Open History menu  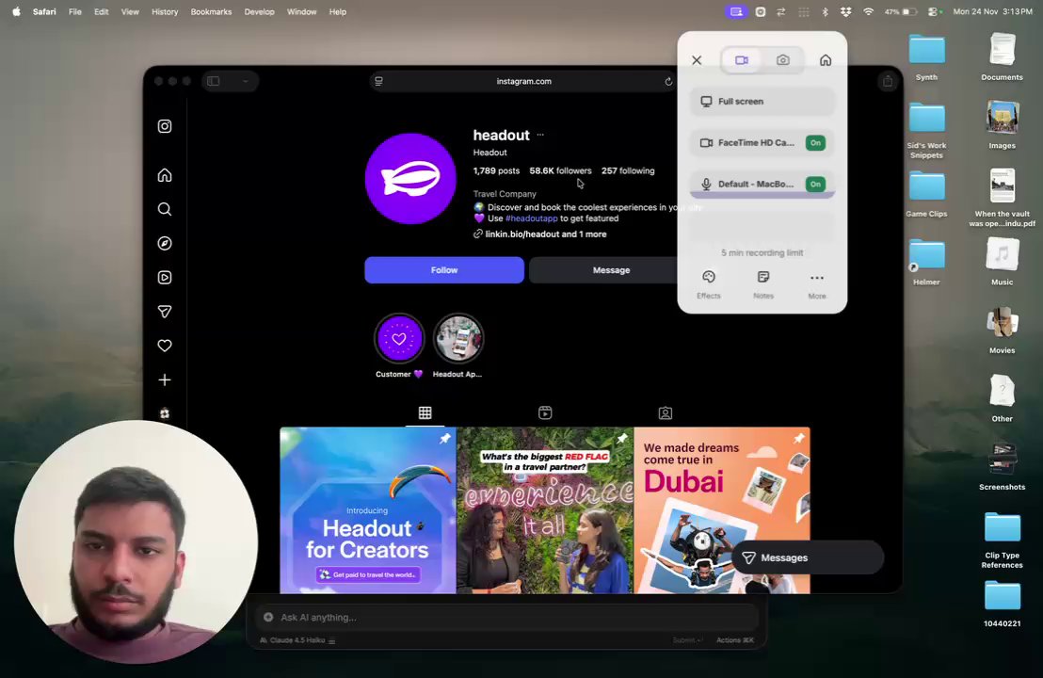click(x=165, y=12)
